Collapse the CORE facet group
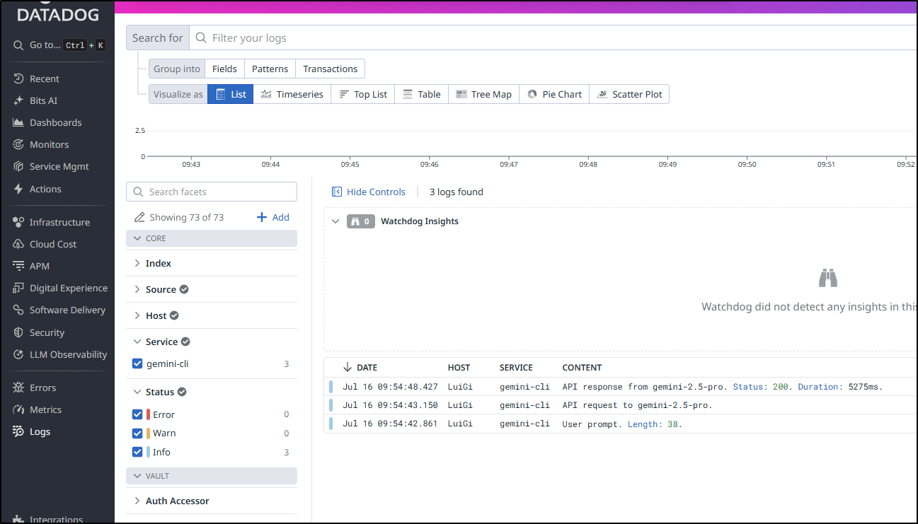This screenshot has height=524, width=918. tap(212, 238)
